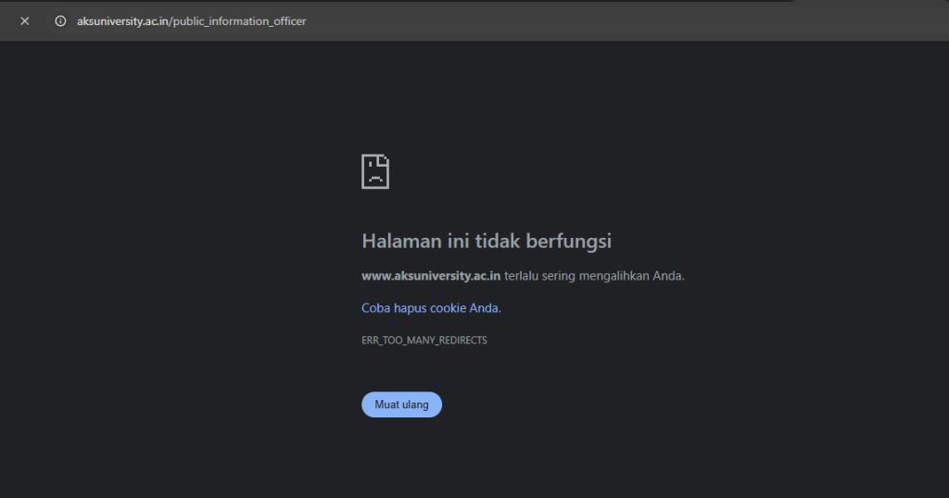Click the ERR_TOO_MANY_REDIRECTS error code

click(424, 340)
